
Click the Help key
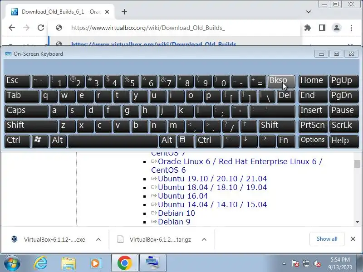pyautogui.click(x=344, y=141)
